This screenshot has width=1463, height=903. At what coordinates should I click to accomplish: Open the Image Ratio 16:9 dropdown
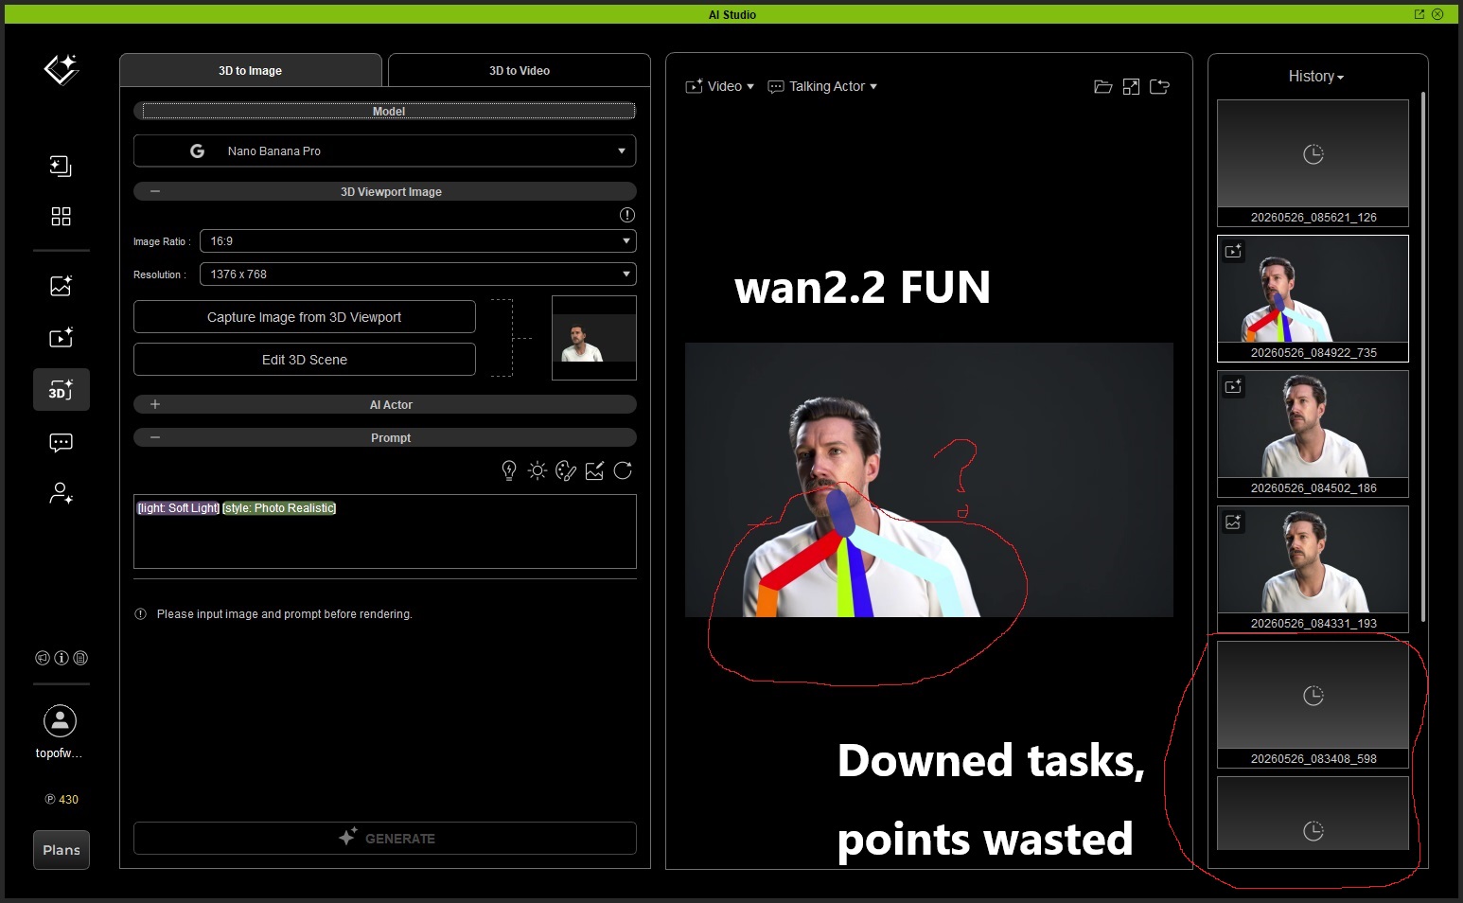[x=417, y=241]
